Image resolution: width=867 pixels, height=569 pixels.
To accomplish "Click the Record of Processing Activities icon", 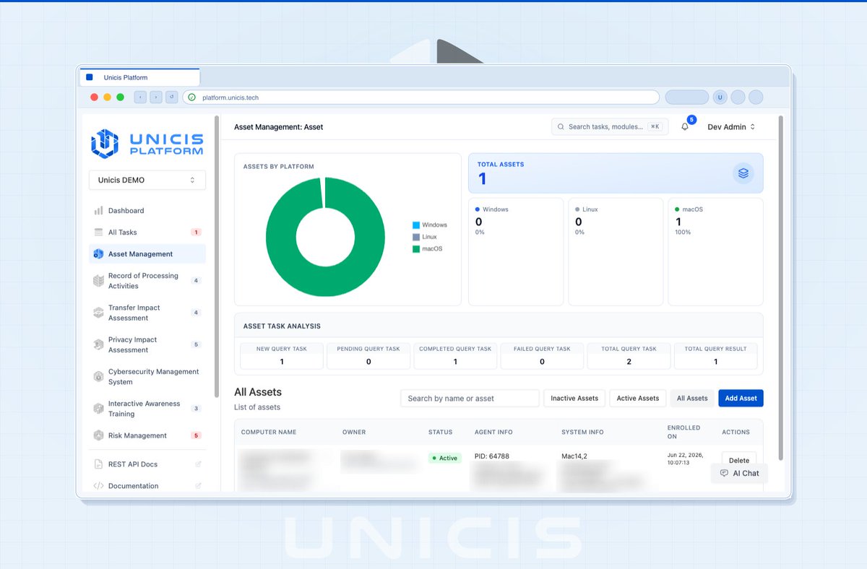I will [98, 281].
